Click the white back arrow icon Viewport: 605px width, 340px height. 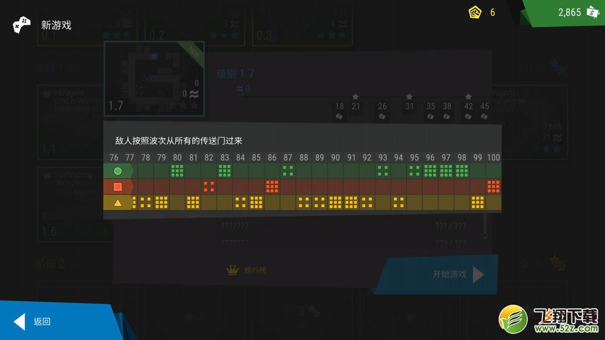click(19, 321)
